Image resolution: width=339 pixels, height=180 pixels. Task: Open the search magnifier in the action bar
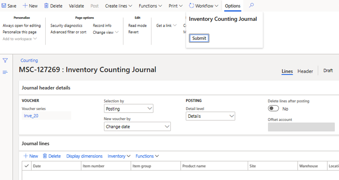(251, 5)
